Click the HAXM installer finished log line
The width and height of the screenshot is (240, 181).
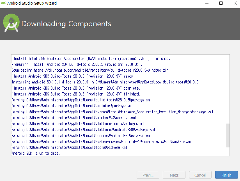(91, 59)
